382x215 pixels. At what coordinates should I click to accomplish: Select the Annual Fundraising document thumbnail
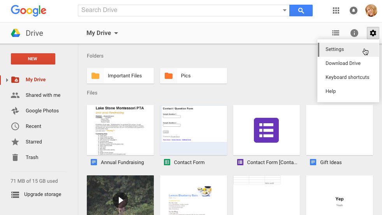pyautogui.click(x=120, y=130)
